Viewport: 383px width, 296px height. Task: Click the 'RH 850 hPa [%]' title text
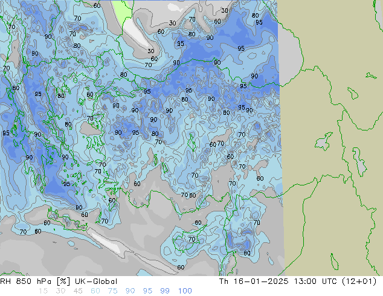35,282
